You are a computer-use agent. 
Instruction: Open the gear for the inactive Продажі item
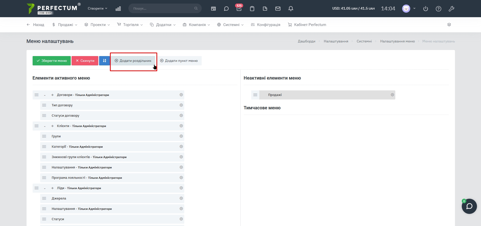(392, 95)
